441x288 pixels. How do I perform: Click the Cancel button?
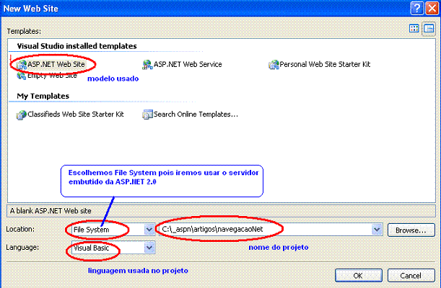click(x=411, y=276)
